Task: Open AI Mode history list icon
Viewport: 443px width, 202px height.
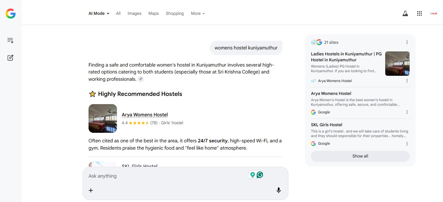Action: (x=10, y=41)
